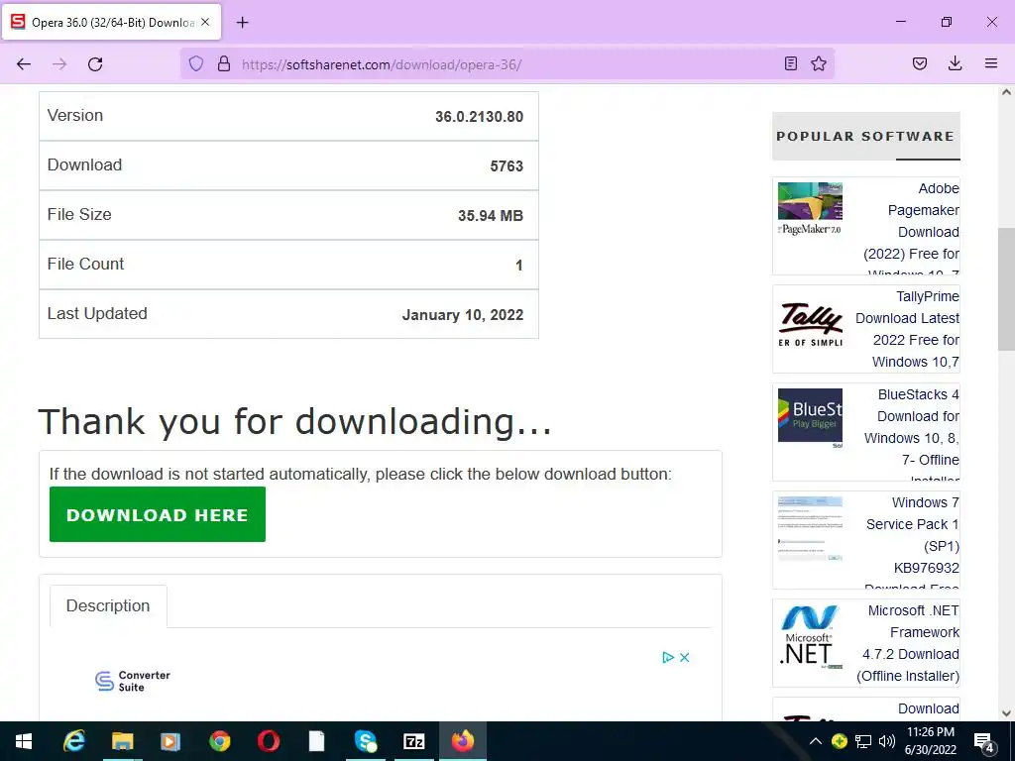Toggle reader view icon

click(790, 63)
